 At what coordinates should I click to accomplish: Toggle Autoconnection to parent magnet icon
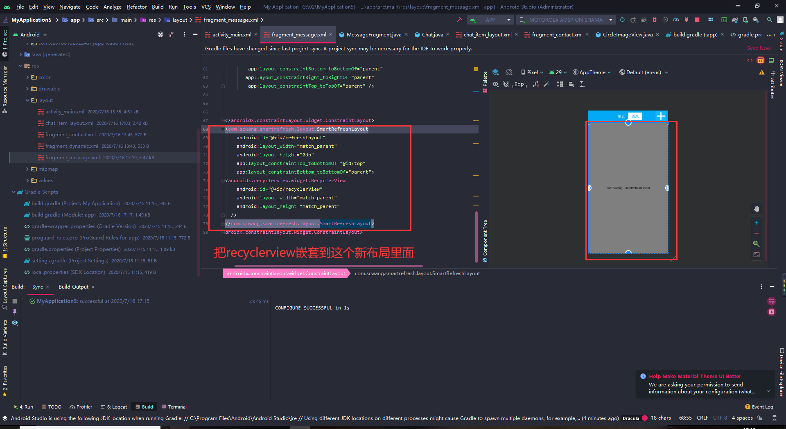(x=506, y=84)
